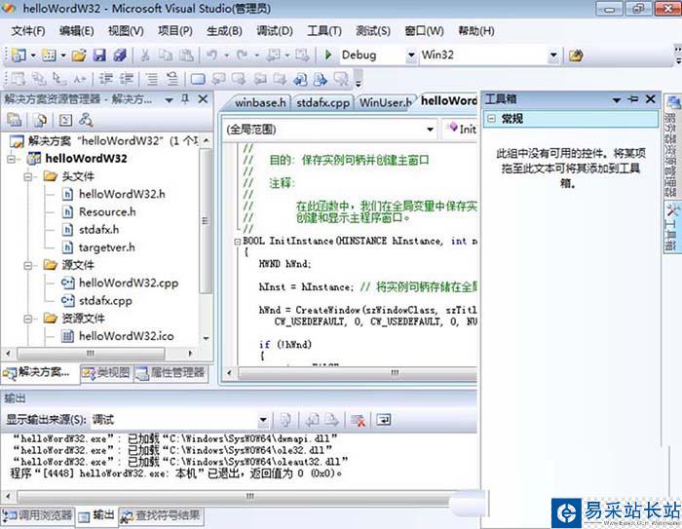Click the View Class Diagram icon

click(86, 120)
